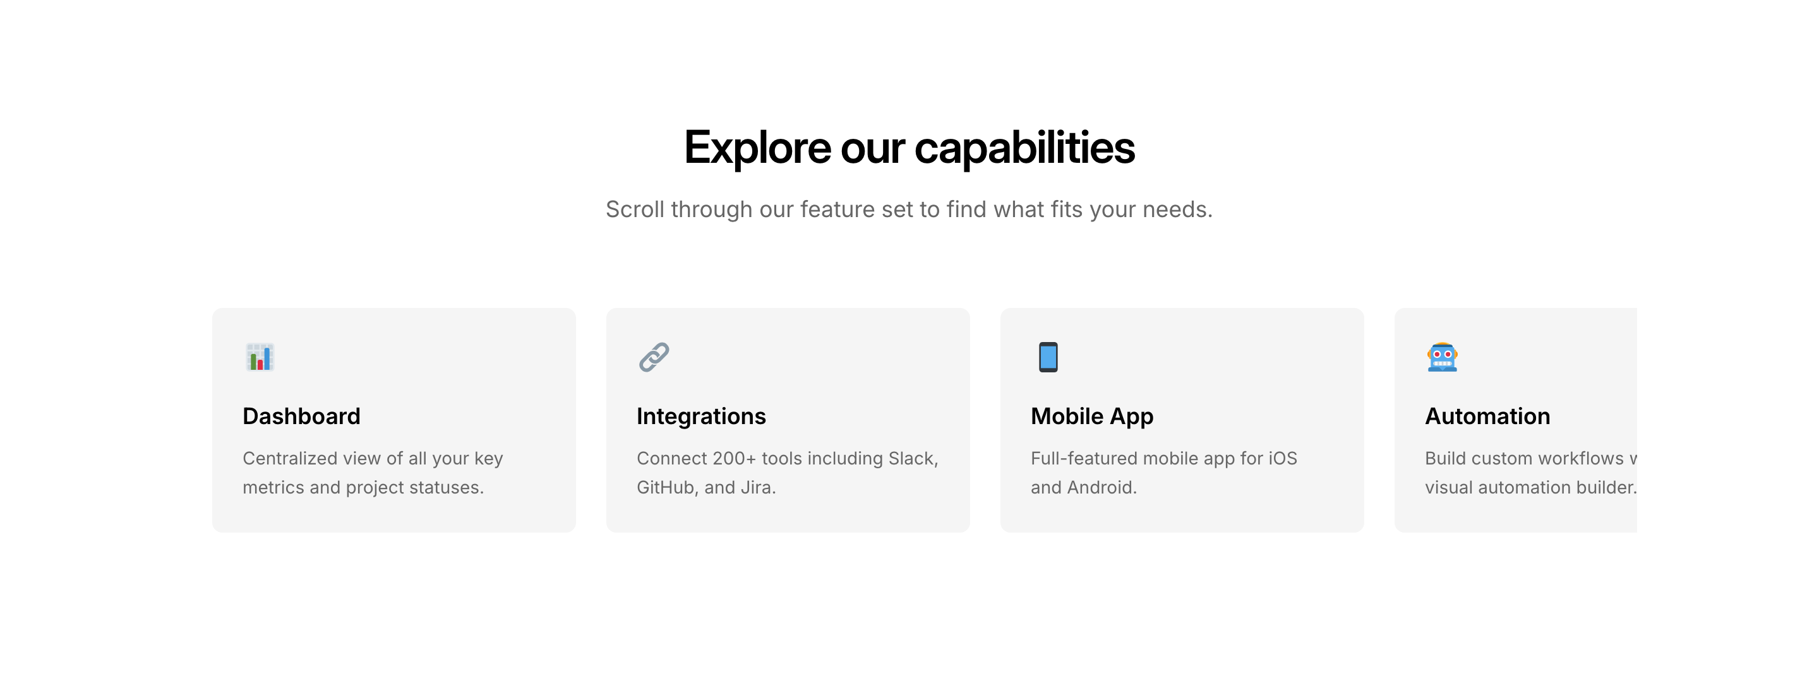This screenshot has height=674, width=1819.
Task: Click "Connect 200+ tools including Slack," line
Action: (x=788, y=459)
